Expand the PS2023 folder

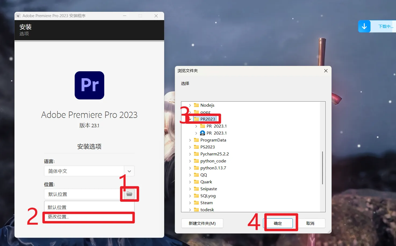click(x=190, y=147)
